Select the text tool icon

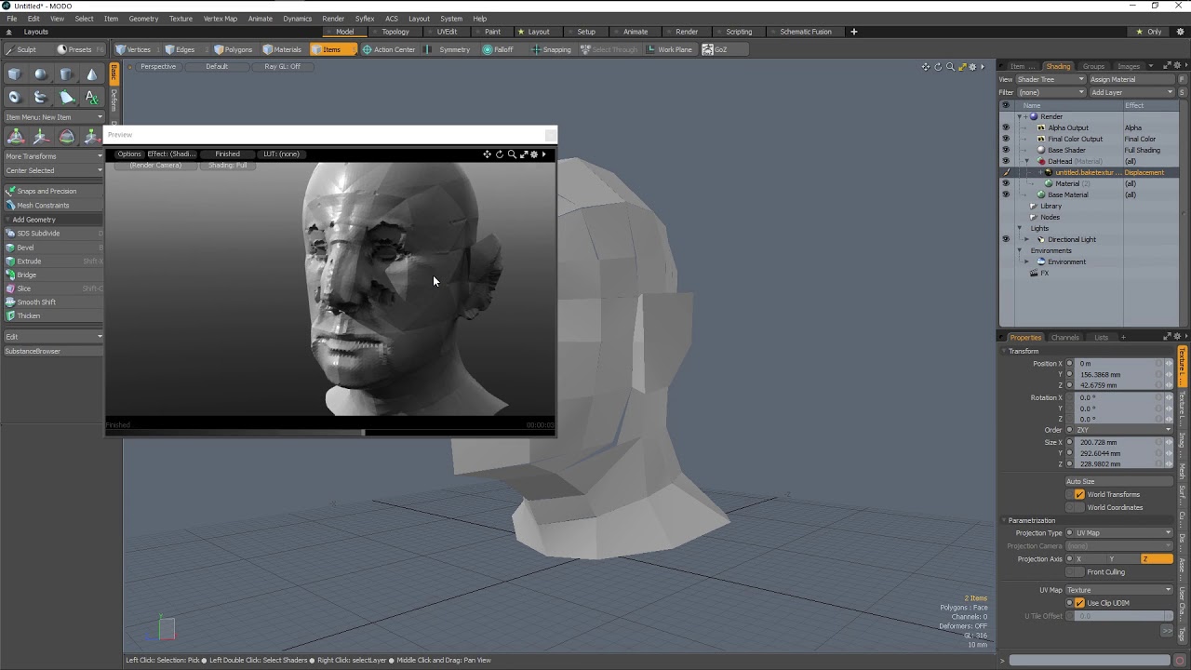click(x=91, y=97)
